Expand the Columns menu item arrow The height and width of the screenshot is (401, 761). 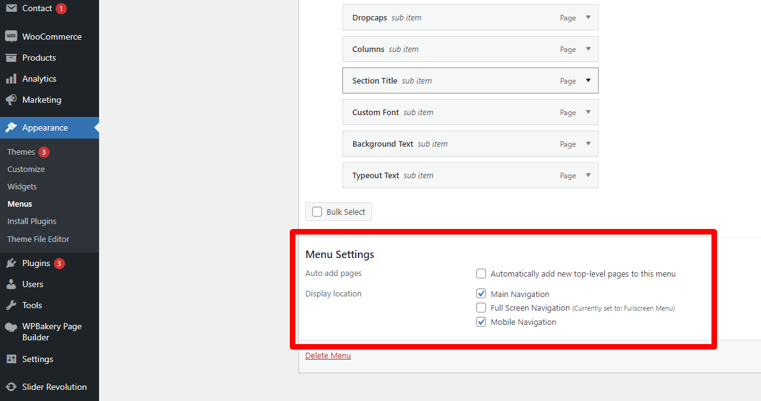588,49
